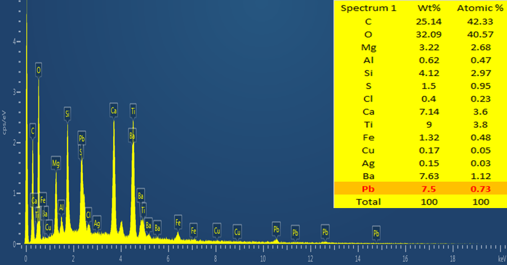Click the keV x-axis unit label

501,258
